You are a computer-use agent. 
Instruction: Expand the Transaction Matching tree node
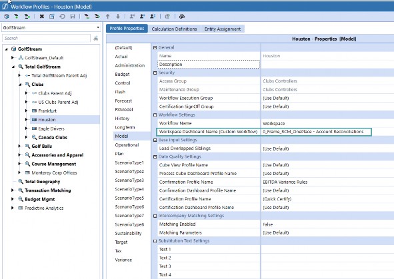coord(12,190)
